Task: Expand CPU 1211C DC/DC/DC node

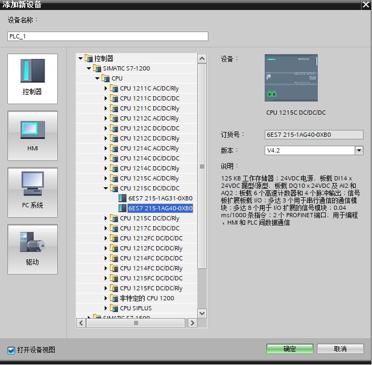Action: click(x=106, y=98)
